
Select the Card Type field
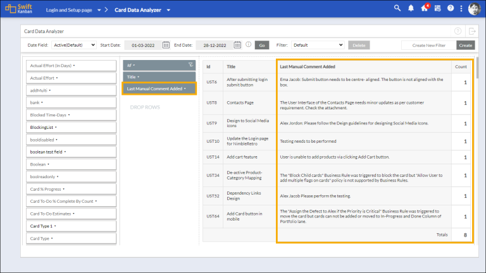(71, 238)
